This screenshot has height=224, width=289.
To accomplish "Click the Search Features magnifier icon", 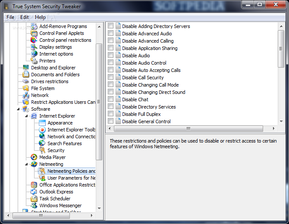I will point(42,143).
